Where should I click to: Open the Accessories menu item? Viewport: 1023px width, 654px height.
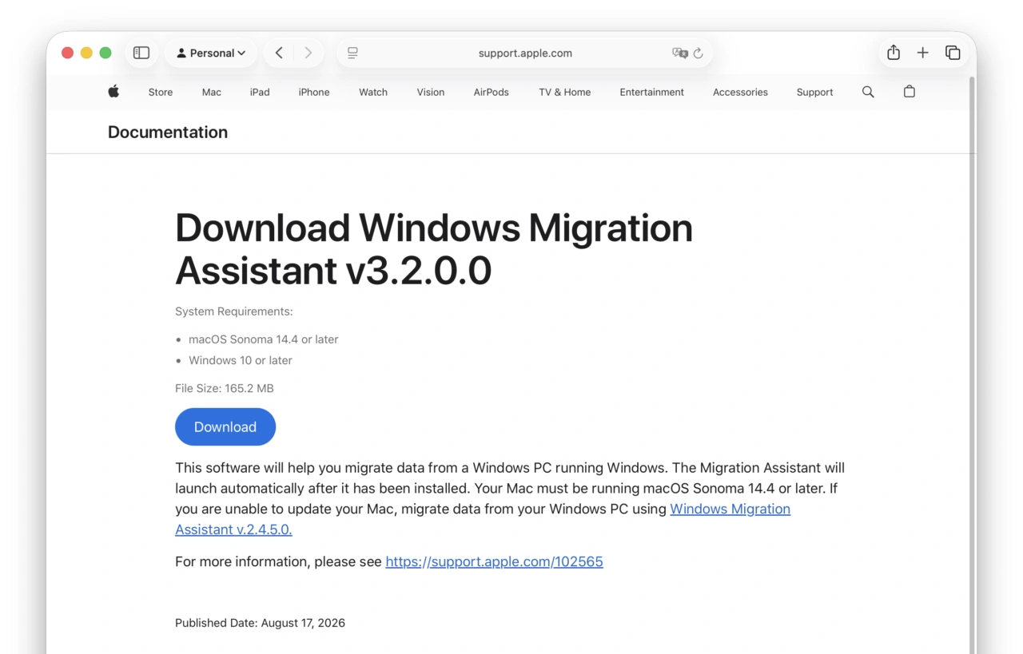click(x=740, y=92)
